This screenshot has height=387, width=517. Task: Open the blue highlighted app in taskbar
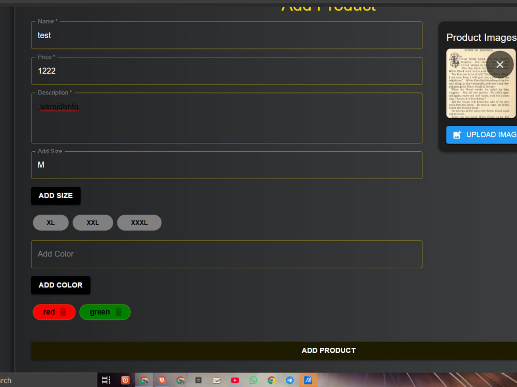click(308, 380)
